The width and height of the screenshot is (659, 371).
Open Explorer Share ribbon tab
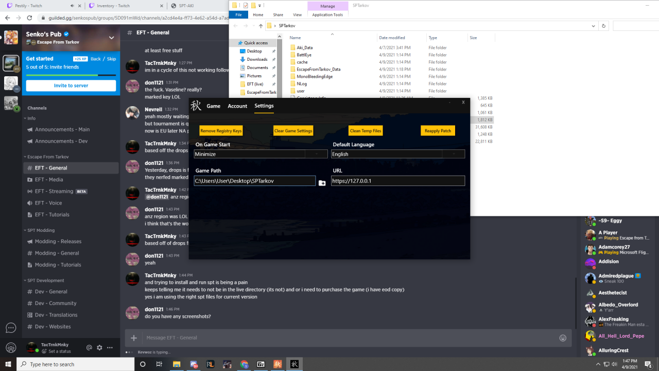pyautogui.click(x=278, y=15)
